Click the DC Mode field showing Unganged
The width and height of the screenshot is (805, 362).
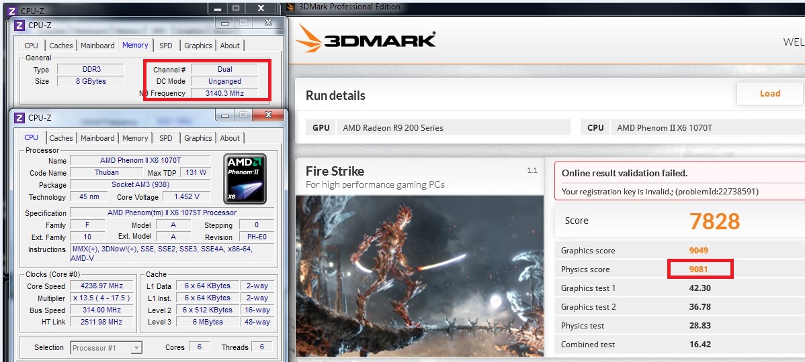pos(224,81)
